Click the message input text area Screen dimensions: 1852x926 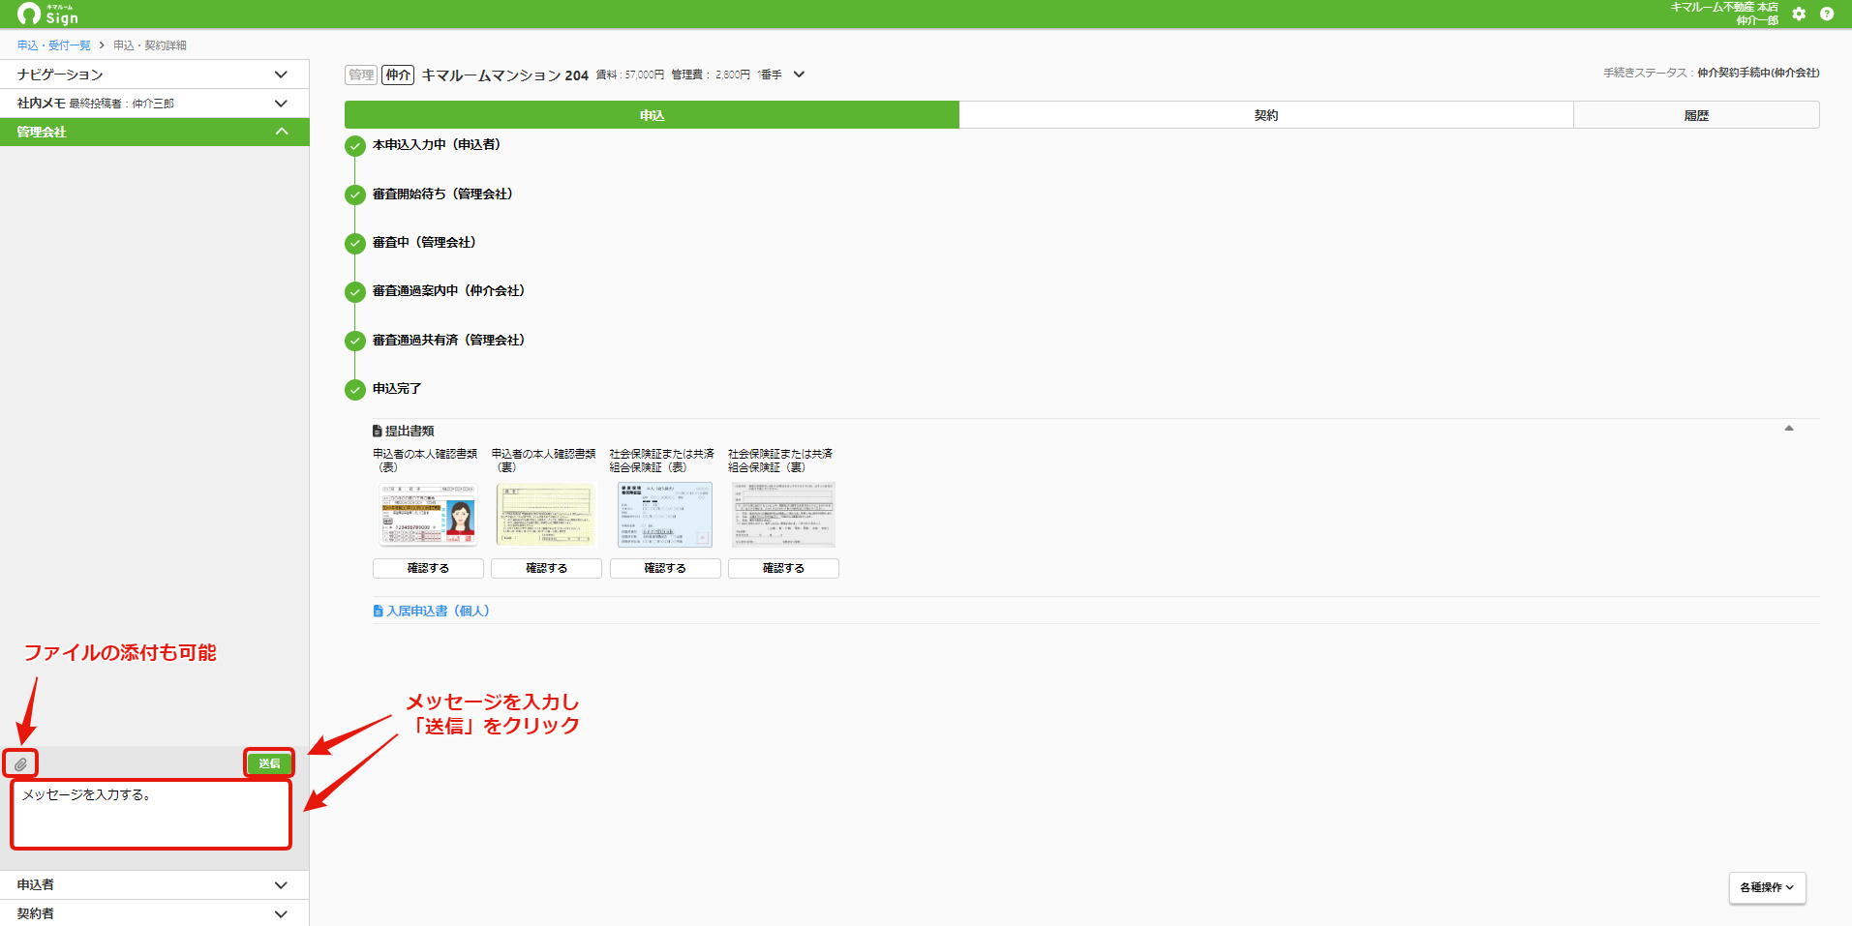pyautogui.click(x=151, y=815)
